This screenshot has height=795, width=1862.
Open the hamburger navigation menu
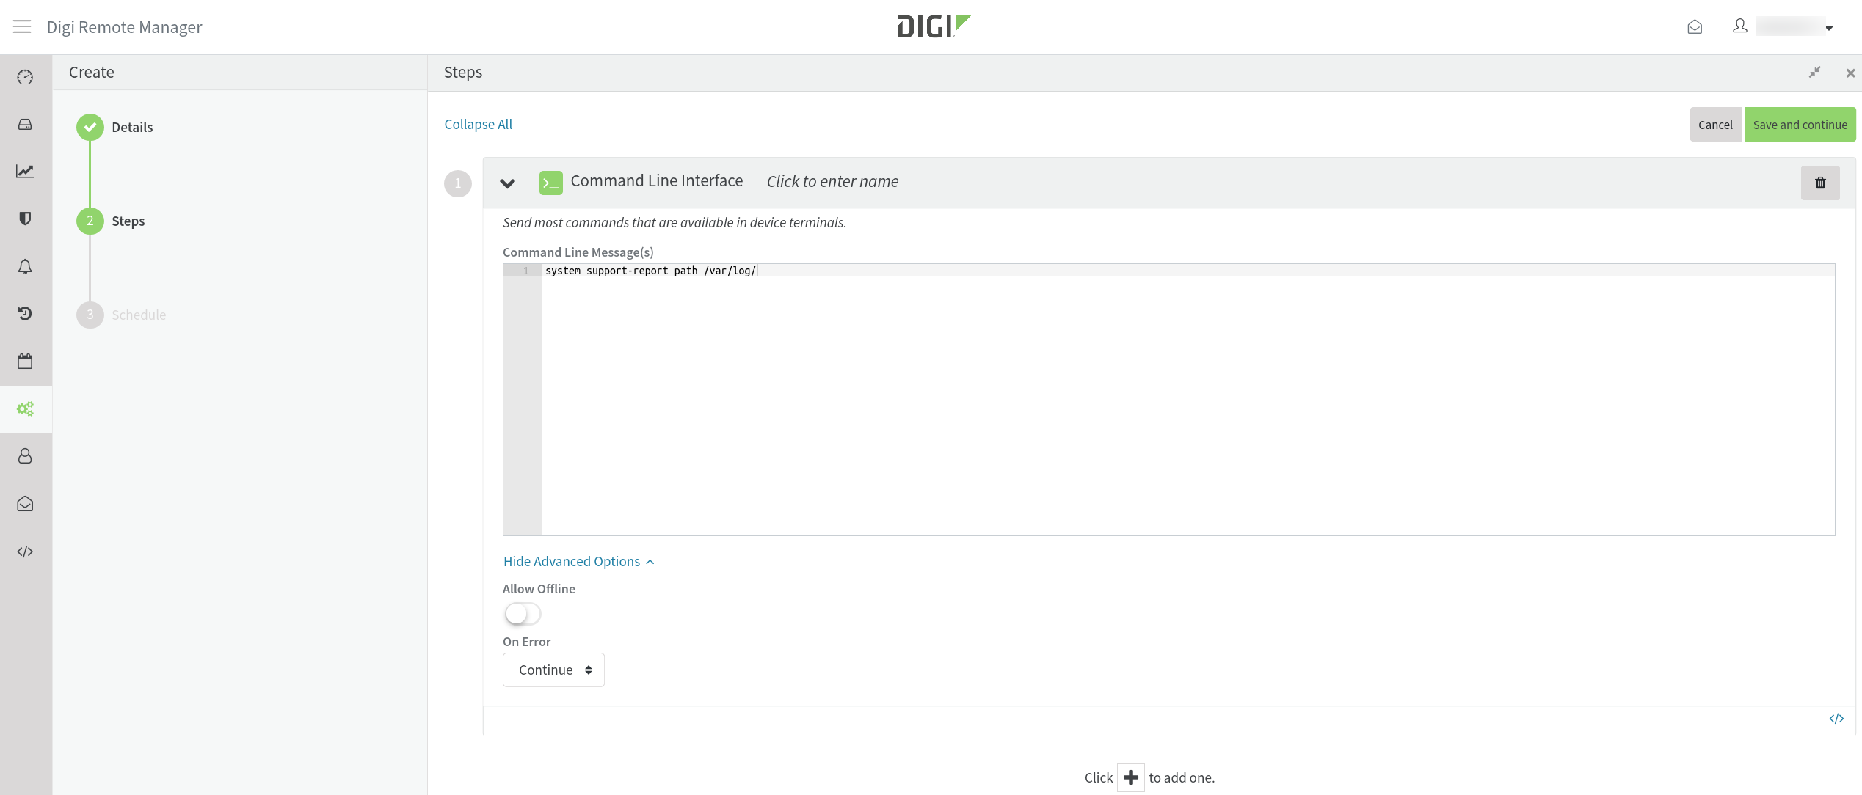[22, 27]
